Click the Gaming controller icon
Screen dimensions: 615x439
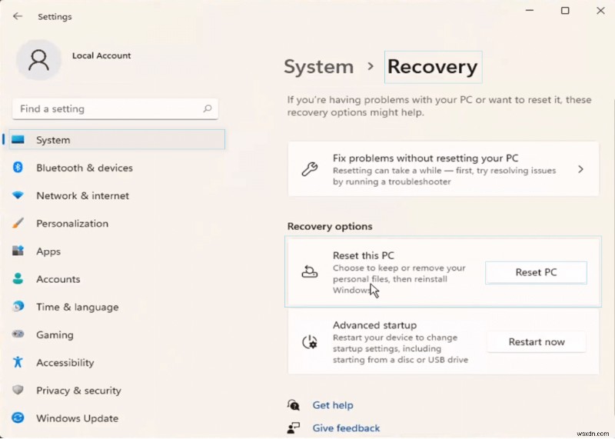pos(18,334)
